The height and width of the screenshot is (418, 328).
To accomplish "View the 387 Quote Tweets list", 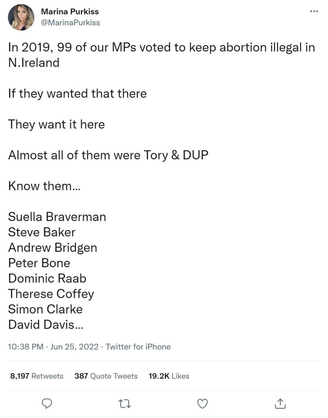I will (x=106, y=376).
